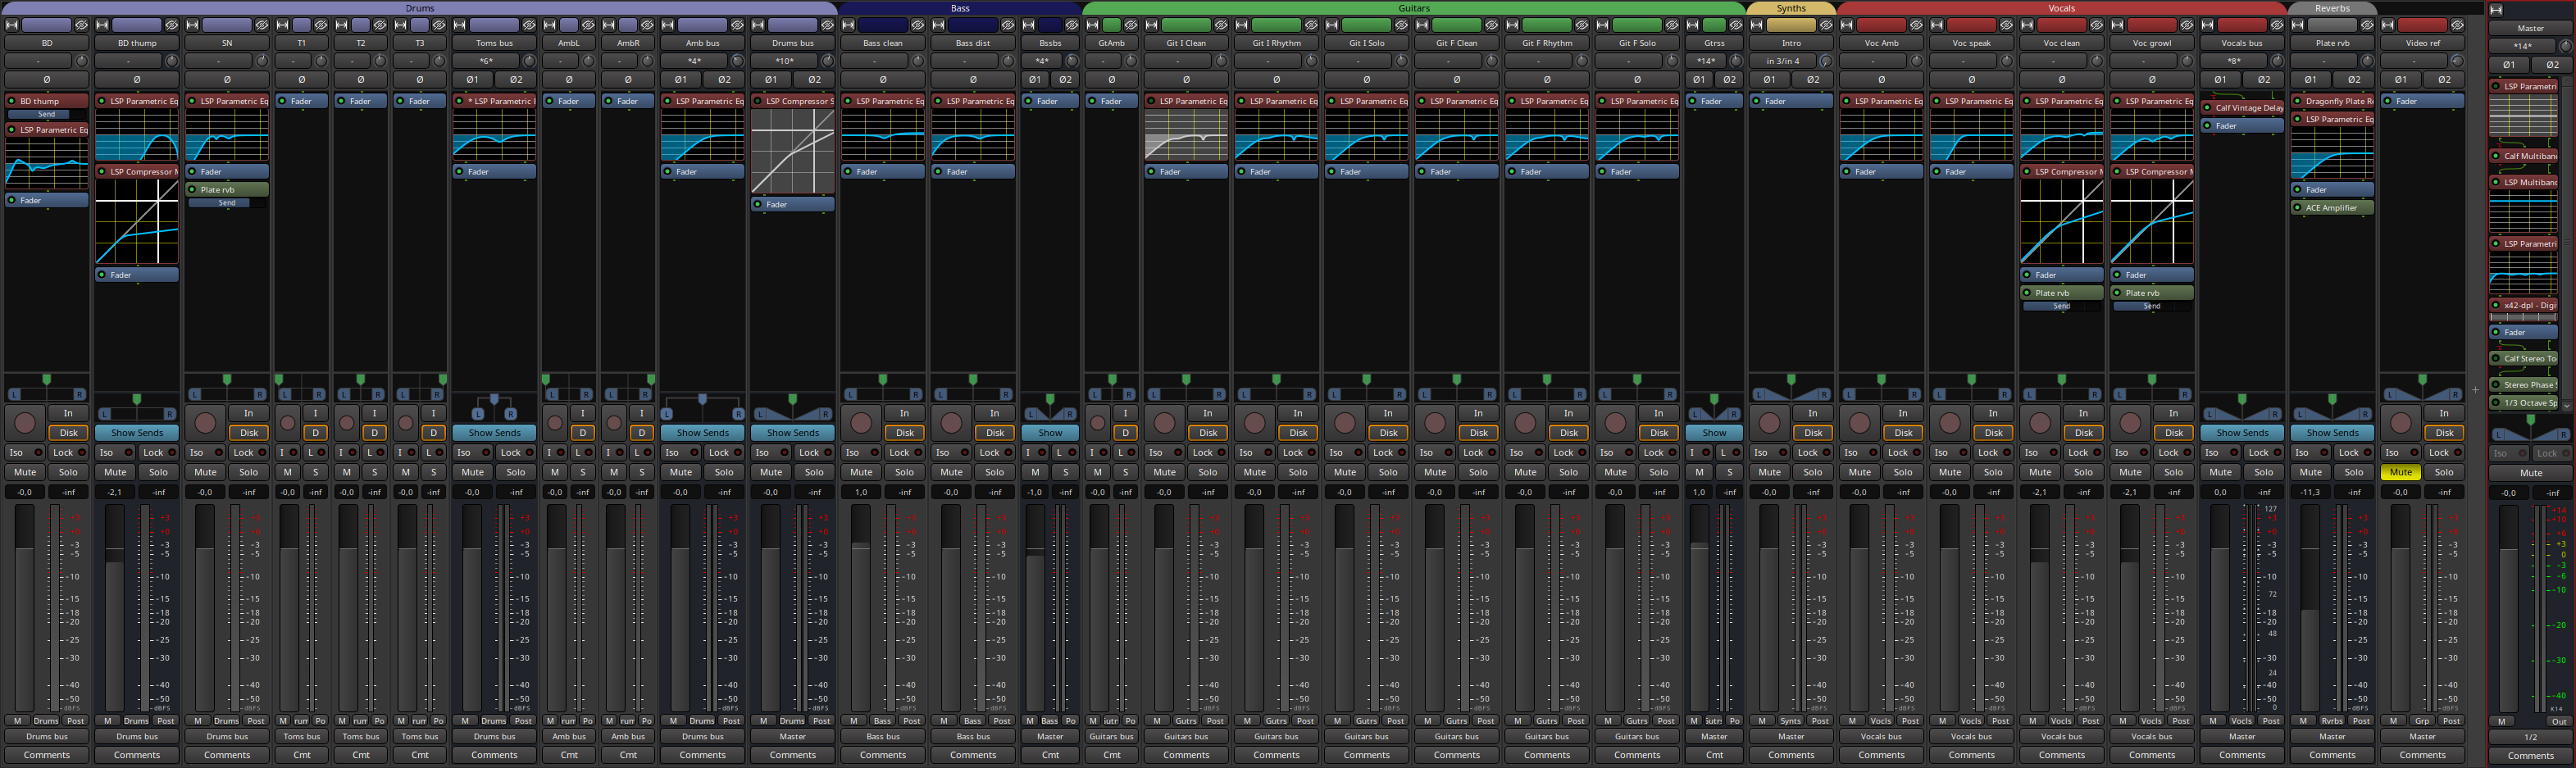Open Comments for the Plate rvb strip
This screenshot has width=2576, height=768.
[2332, 755]
